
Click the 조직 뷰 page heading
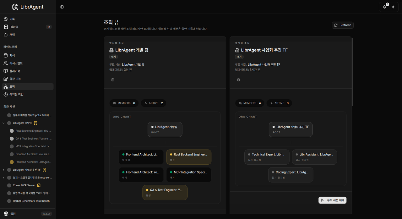(x=111, y=23)
